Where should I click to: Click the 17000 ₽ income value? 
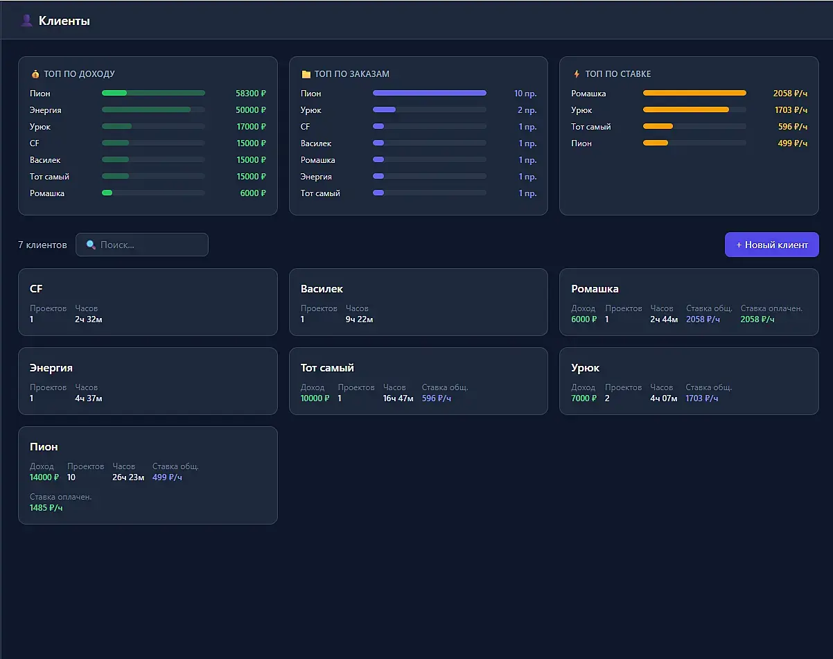tap(251, 127)
